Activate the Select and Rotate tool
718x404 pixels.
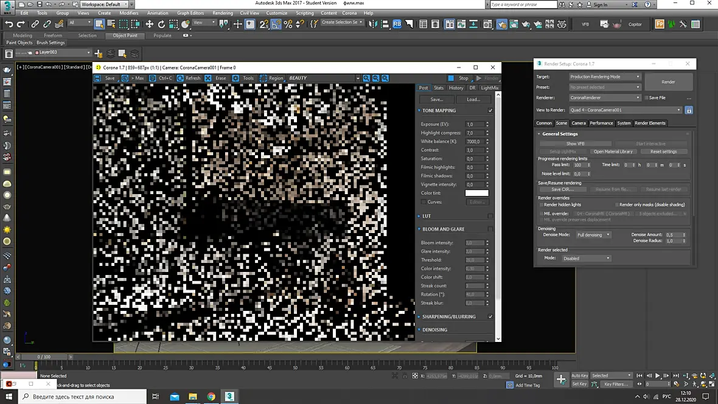pyautogui.click(x=161, y=24)
